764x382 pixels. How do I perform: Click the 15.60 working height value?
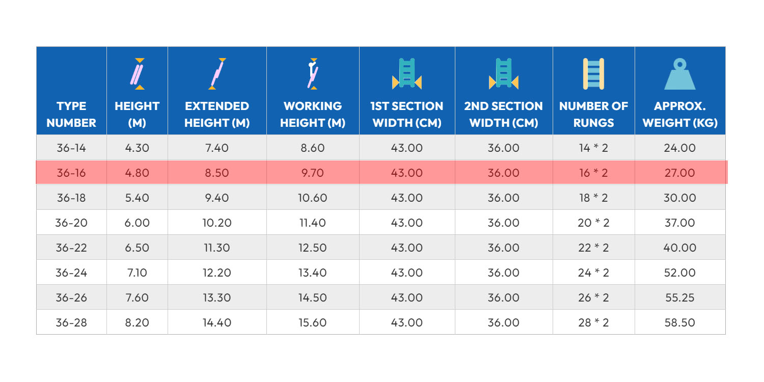coord(313,323)
